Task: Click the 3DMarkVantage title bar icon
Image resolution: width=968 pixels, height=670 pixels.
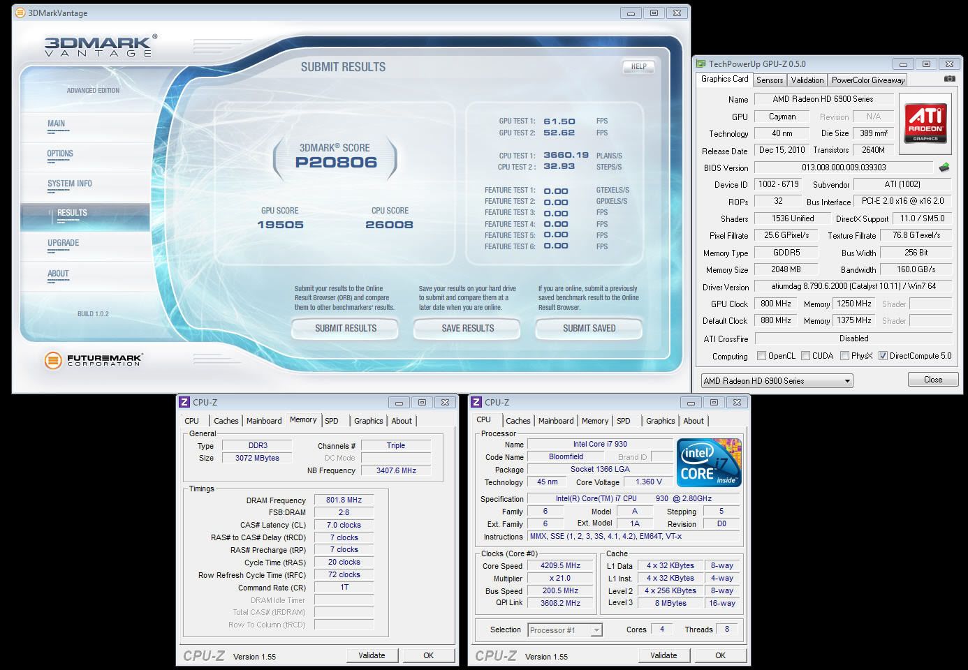Action: (20, 13)
